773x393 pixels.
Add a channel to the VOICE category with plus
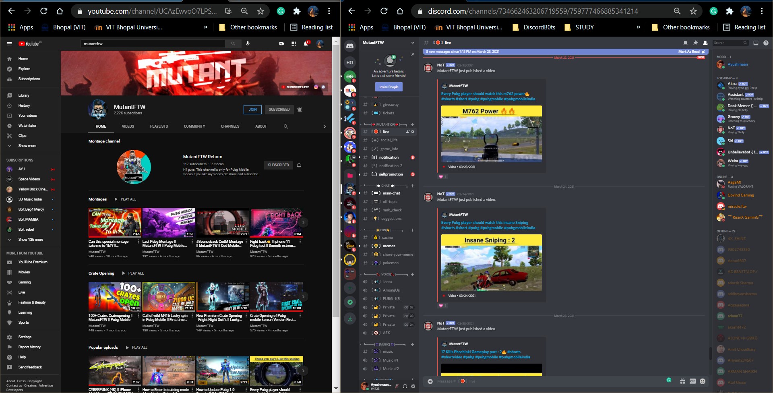(x=412, y=275)
